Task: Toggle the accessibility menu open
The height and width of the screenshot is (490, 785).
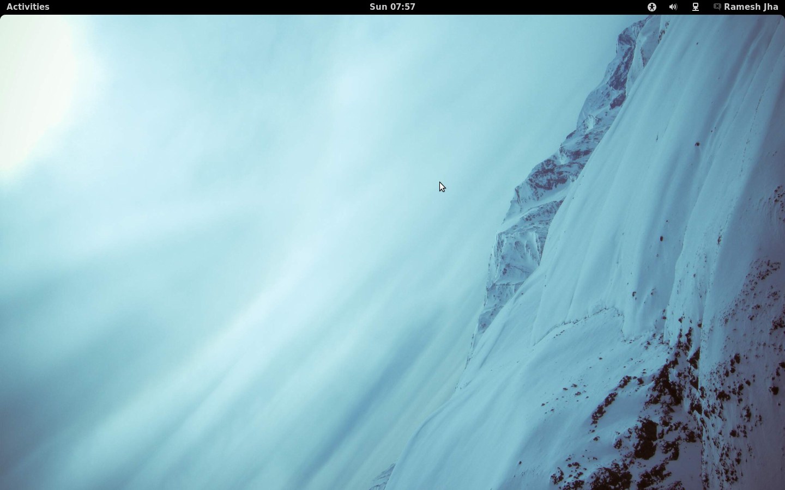Action: tap(652, 7)
